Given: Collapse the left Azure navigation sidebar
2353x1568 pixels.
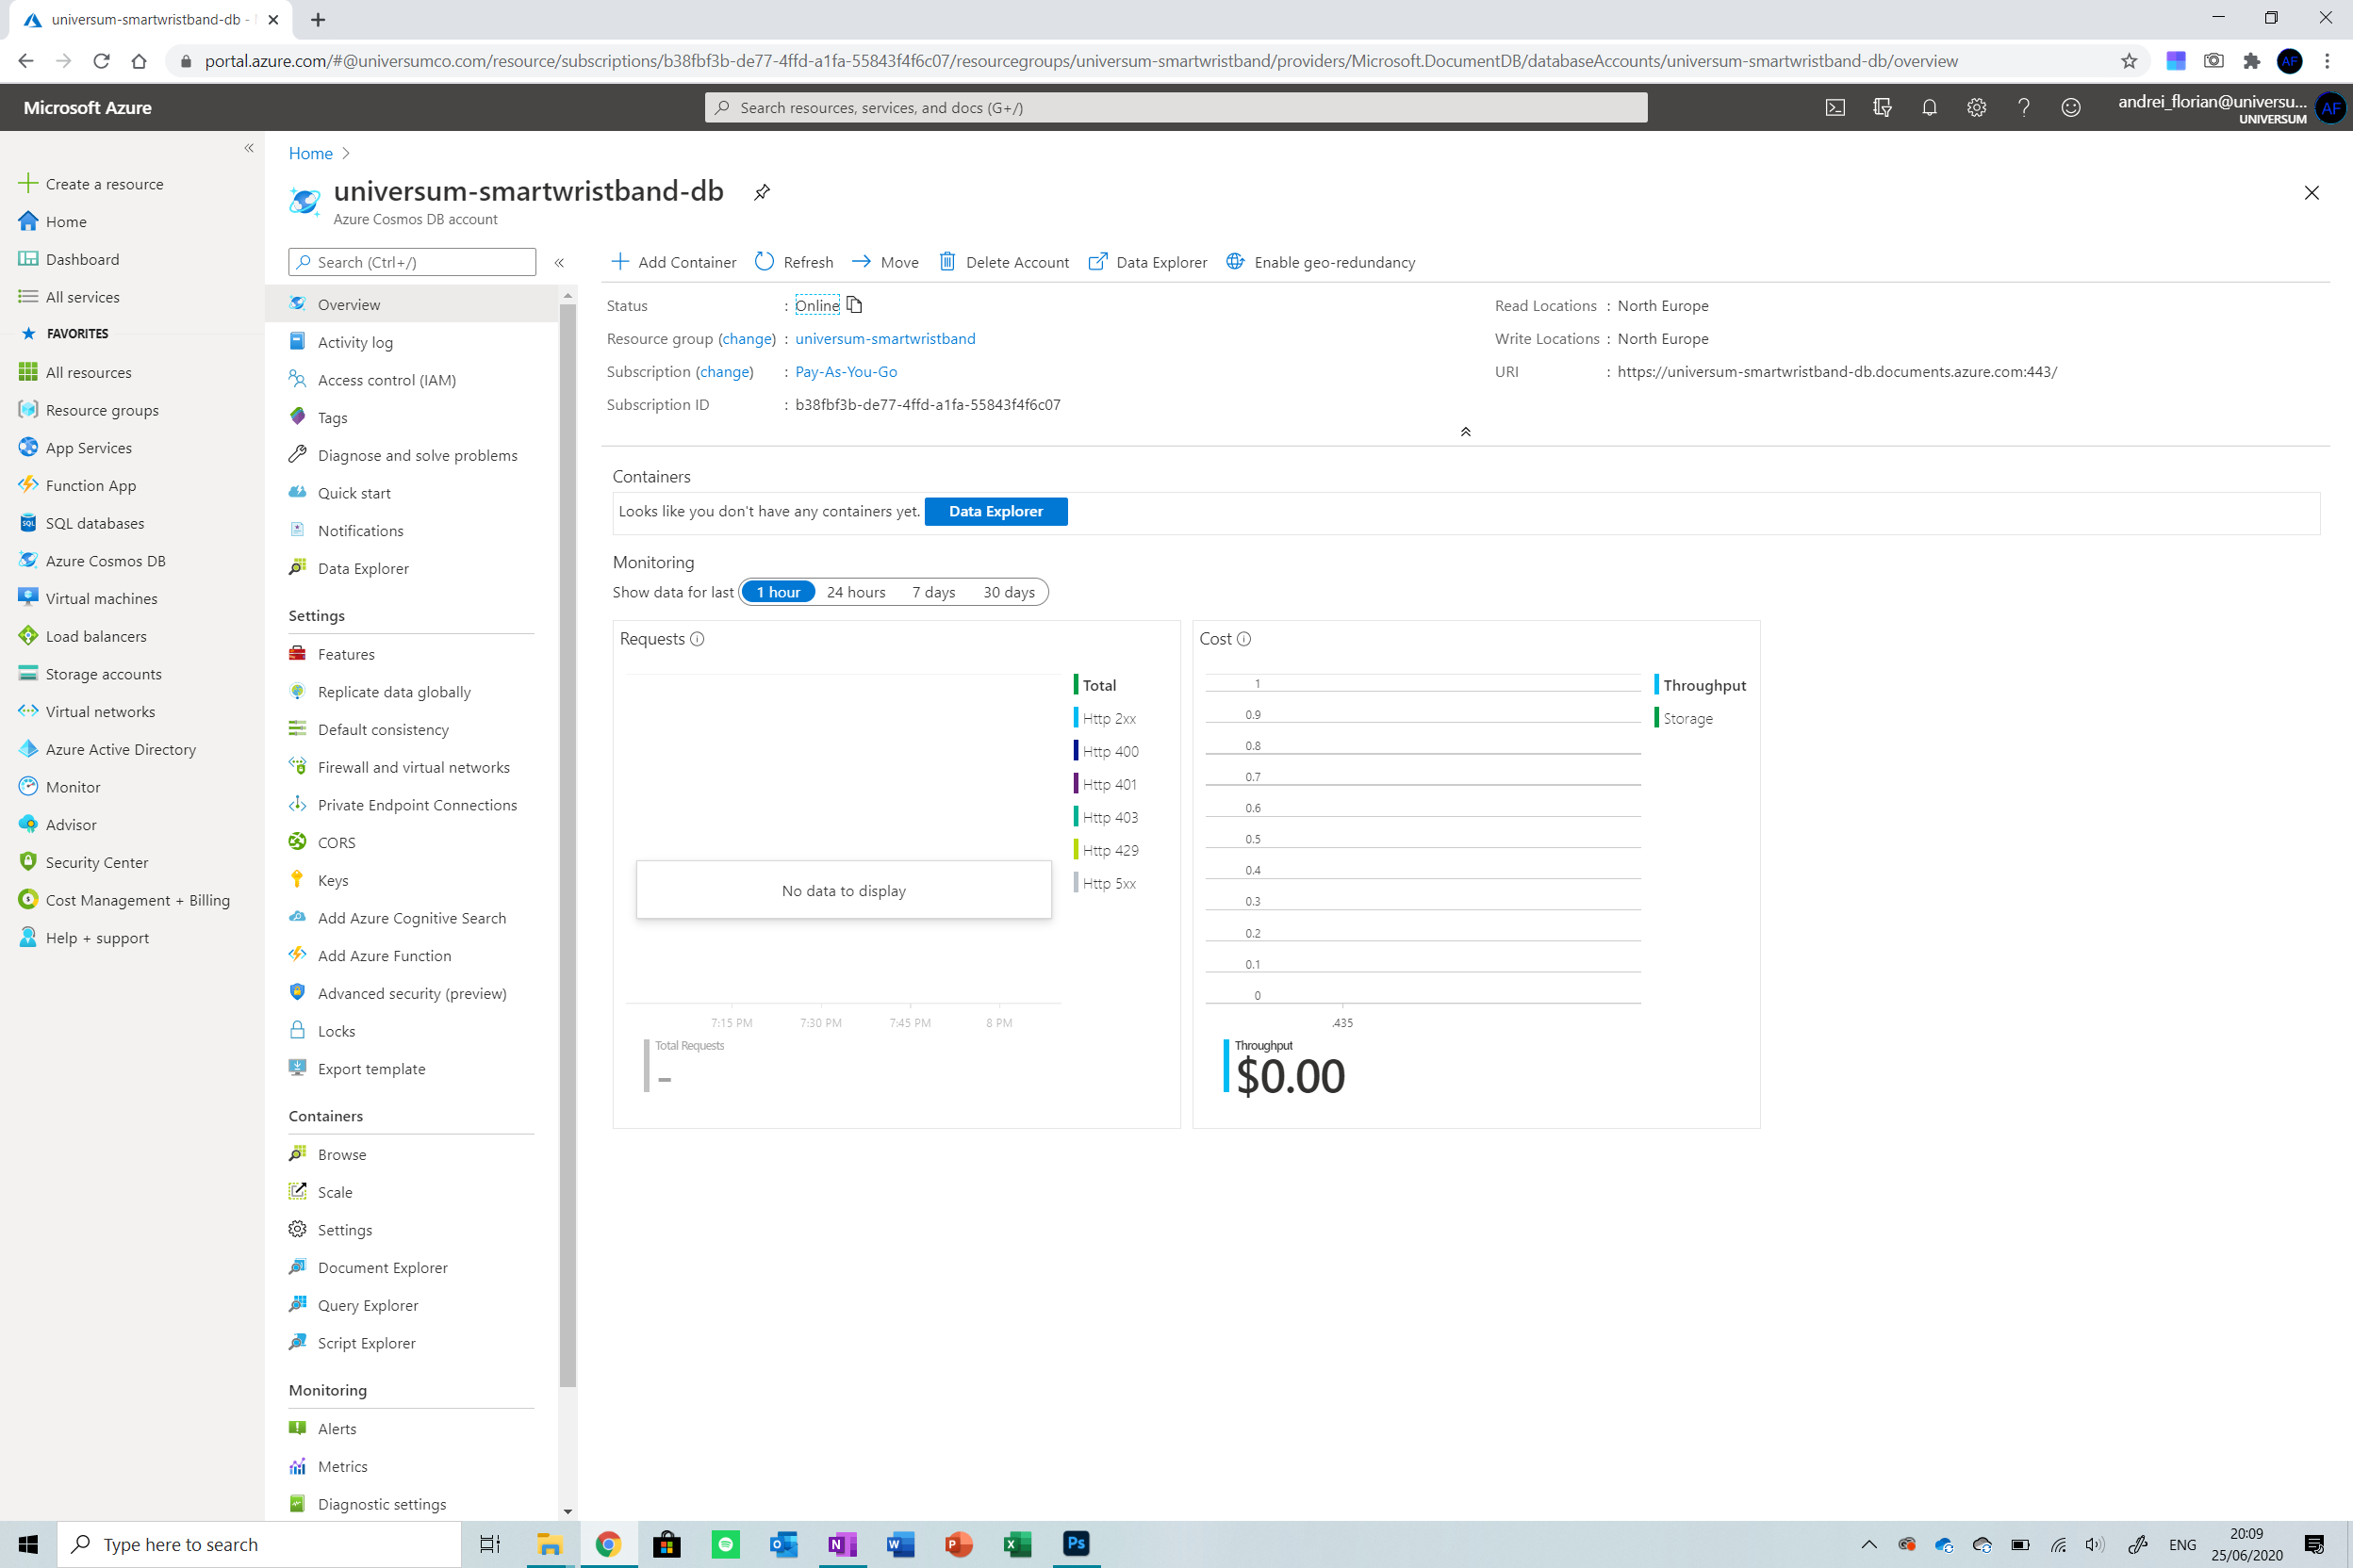Looking at the screenshot, I should 249,148.
